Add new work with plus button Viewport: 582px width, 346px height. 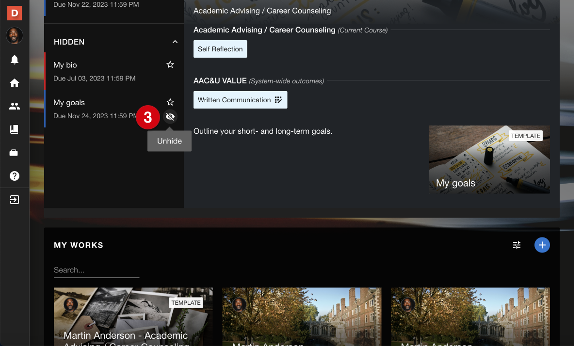tap(542, 245)
